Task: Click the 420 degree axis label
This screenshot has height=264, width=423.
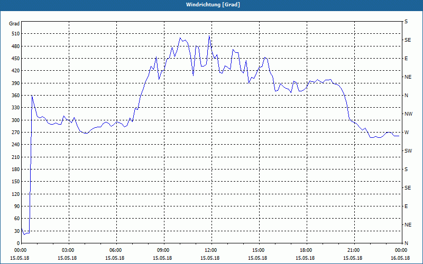Action: point(16,71)
